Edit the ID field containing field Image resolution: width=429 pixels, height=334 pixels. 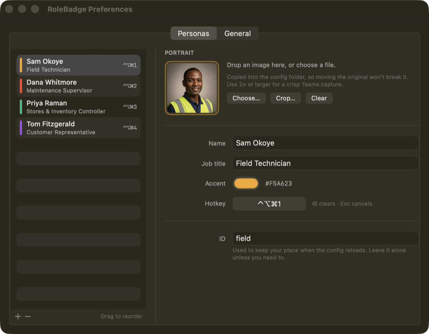[325, 238]
